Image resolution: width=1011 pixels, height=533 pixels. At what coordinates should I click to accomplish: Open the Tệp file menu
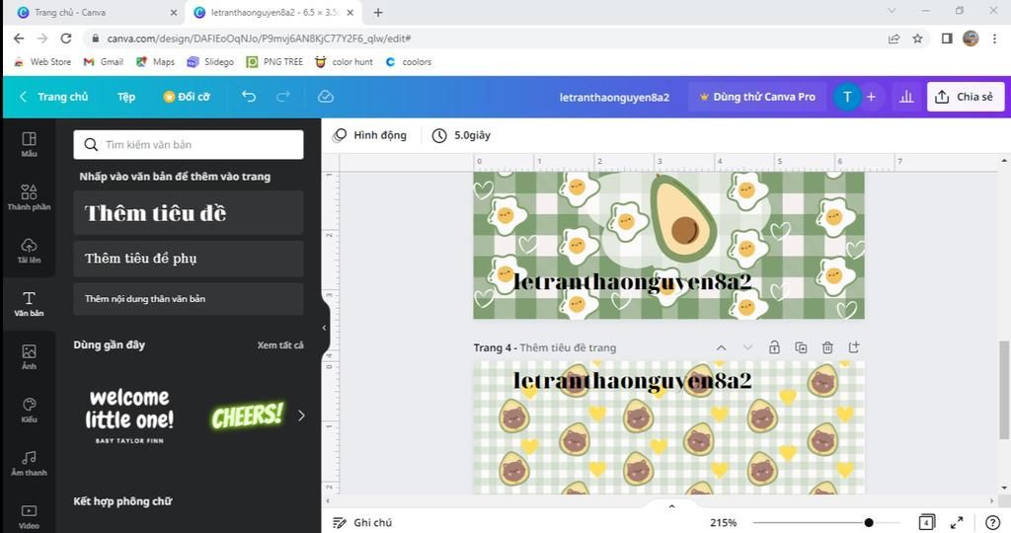tap(126, 97)
